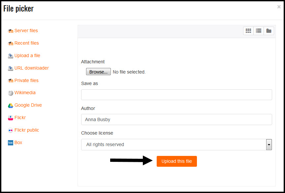Click the Google Drive icon
The width and height of the screenshot is (285, 193).
click(x=11, y=105)
